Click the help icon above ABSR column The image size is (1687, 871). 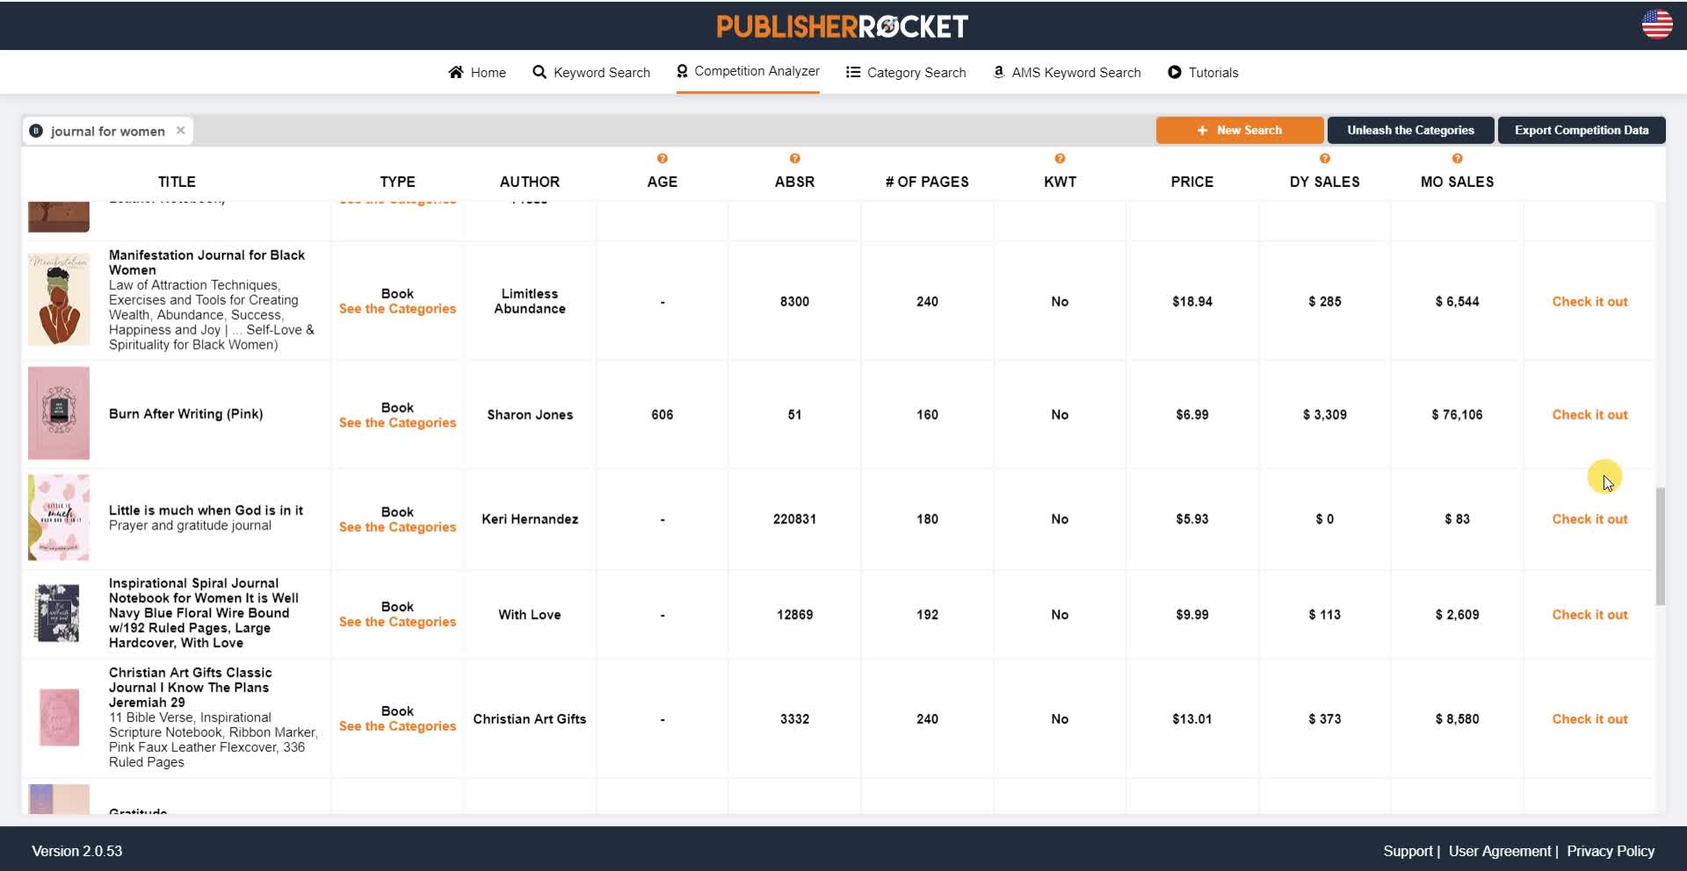point(794,158)
